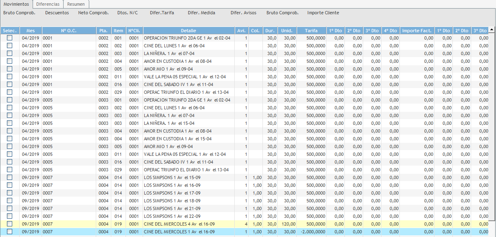
Task: Select the Tarifa cell showing -2.000,0000
Action: [312, 232]
